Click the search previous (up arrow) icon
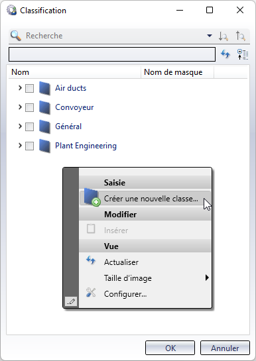 241,36
